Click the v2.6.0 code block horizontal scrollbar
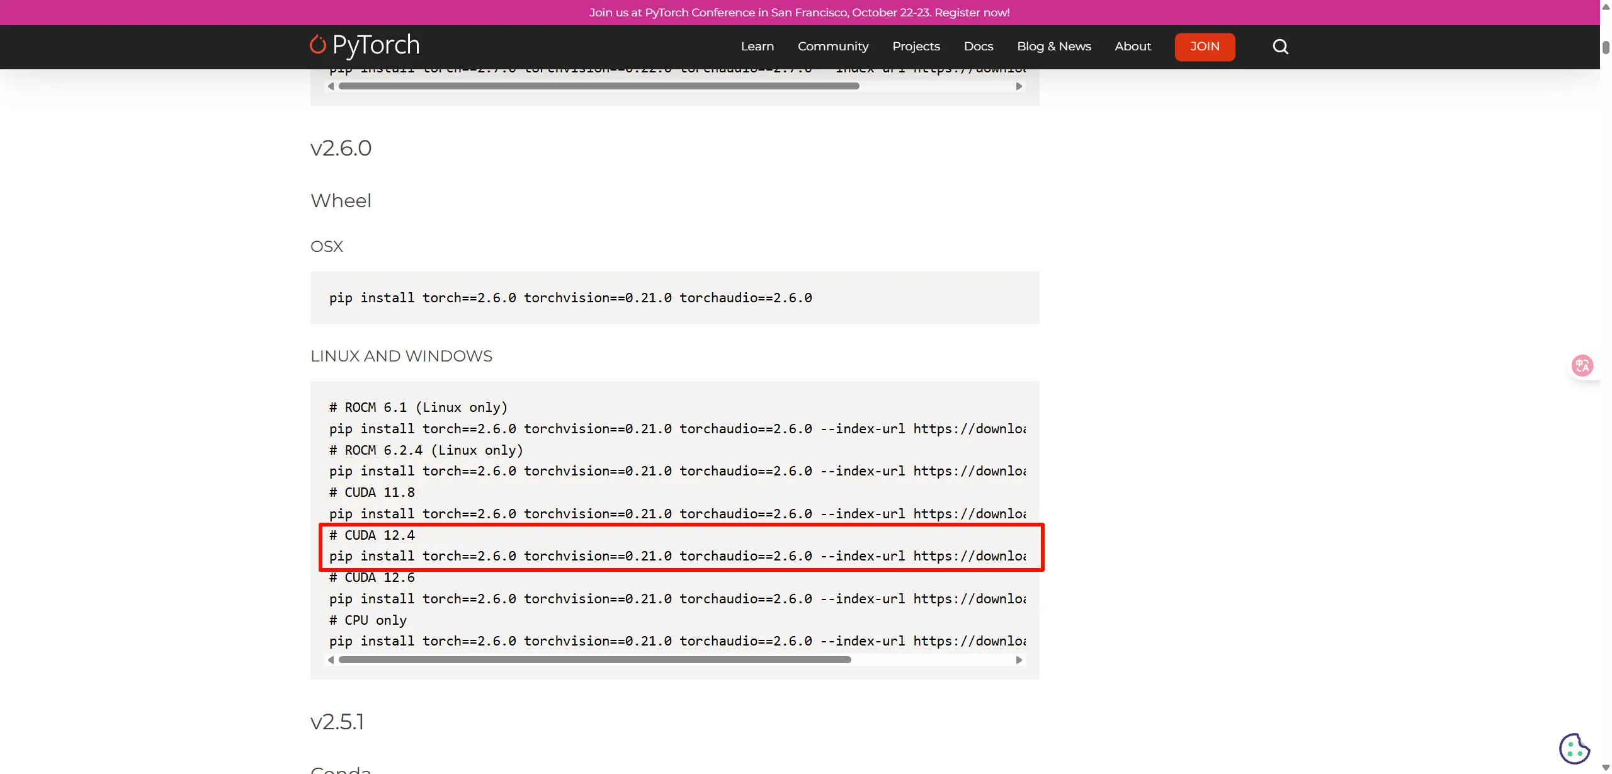1612x774 pixels. 594,660
